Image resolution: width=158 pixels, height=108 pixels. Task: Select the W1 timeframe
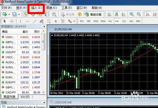[x=131, y=21]
